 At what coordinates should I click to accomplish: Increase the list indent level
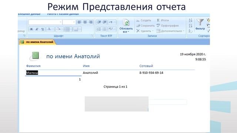pyautogui.click(x=104, y=22)
